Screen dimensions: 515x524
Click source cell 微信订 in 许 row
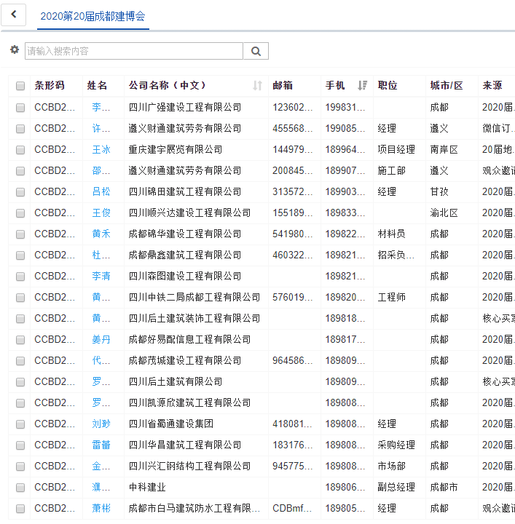498,128
